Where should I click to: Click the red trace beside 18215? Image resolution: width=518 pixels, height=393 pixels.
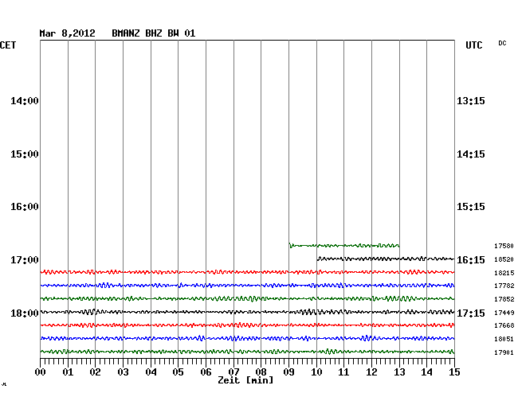coord(247,272)
